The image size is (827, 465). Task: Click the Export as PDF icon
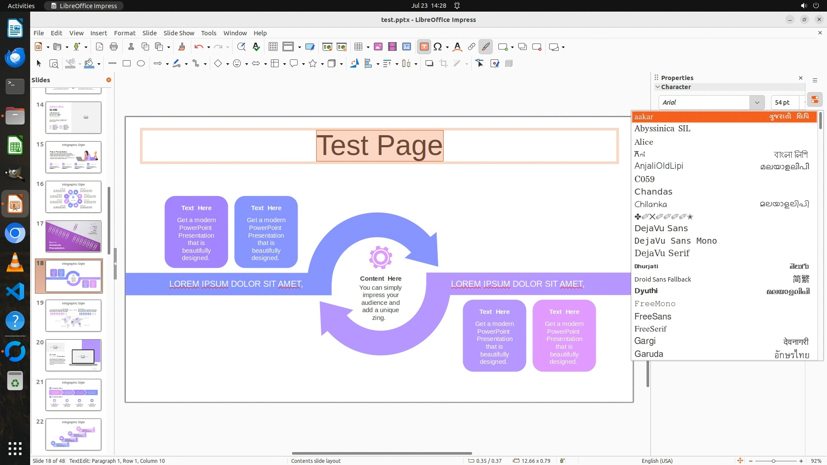coord(99,47)
